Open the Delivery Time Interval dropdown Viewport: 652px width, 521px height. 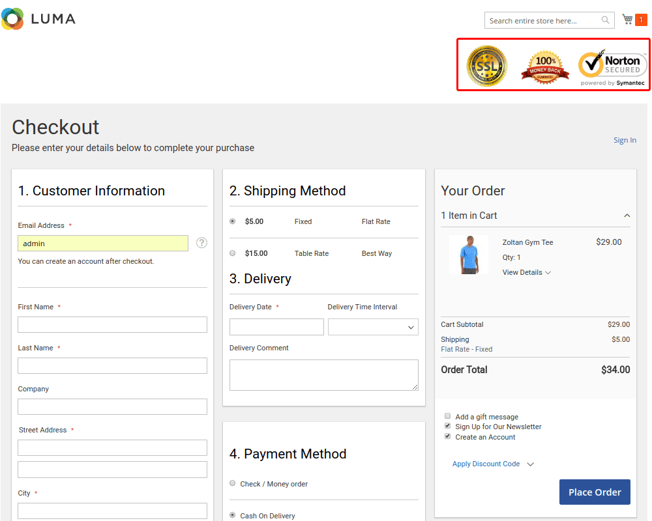coord(373,327)
